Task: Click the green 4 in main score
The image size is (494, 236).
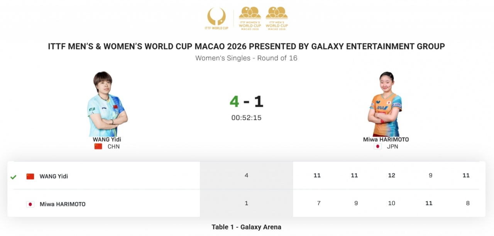Action: point(234,101)
